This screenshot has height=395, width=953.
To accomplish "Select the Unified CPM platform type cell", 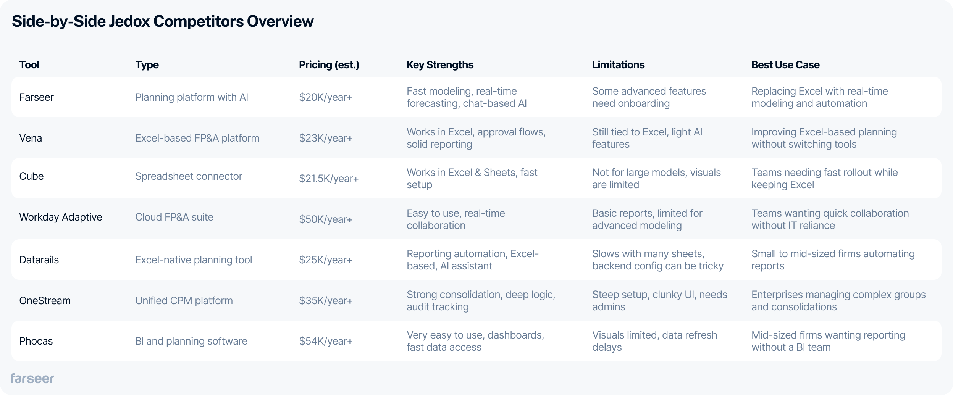I will [x=184, y=301].
